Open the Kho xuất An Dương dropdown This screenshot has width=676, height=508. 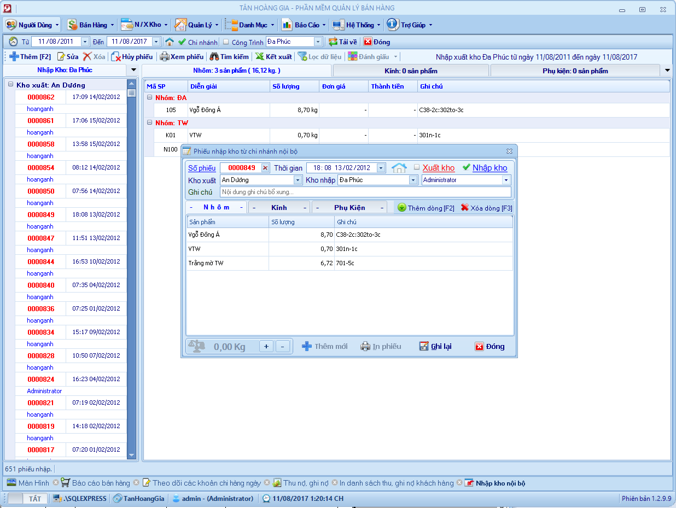tap(298, 180)
